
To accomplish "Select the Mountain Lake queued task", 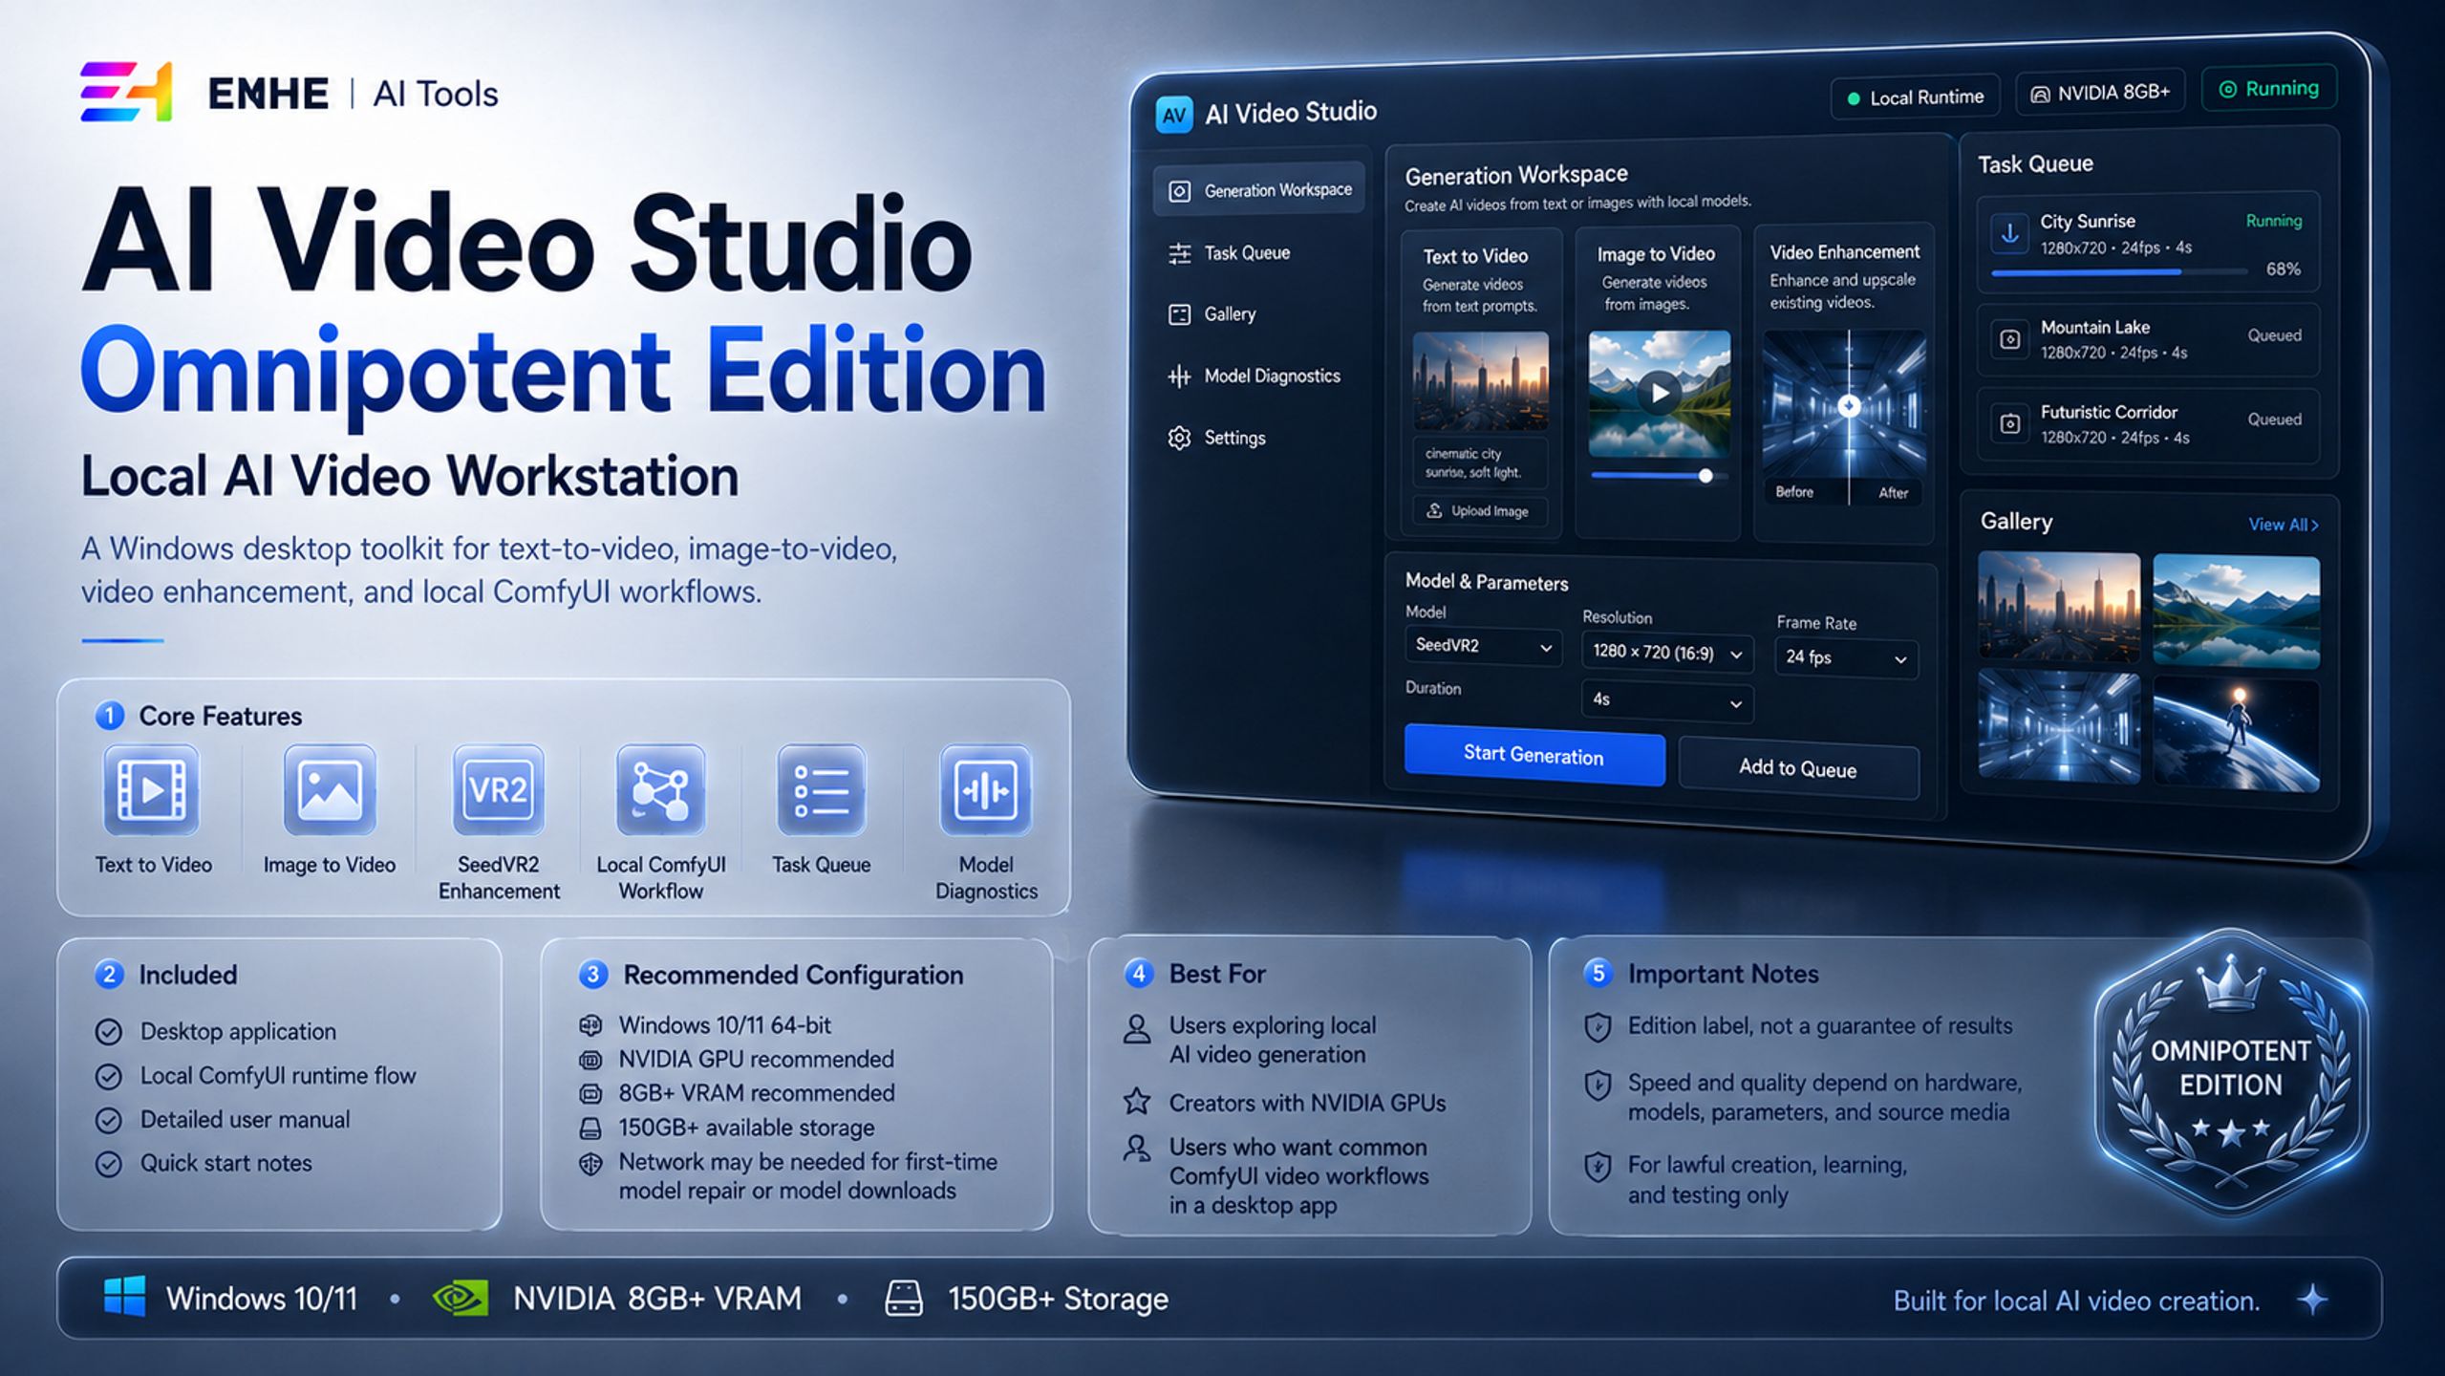I will pyautogui.click(x=2148, y=339).
